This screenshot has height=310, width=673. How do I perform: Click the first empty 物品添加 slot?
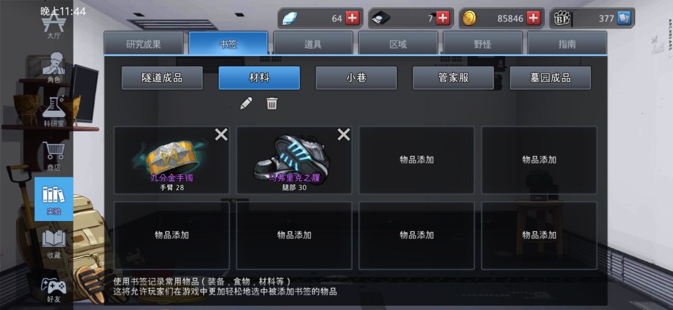417,160
